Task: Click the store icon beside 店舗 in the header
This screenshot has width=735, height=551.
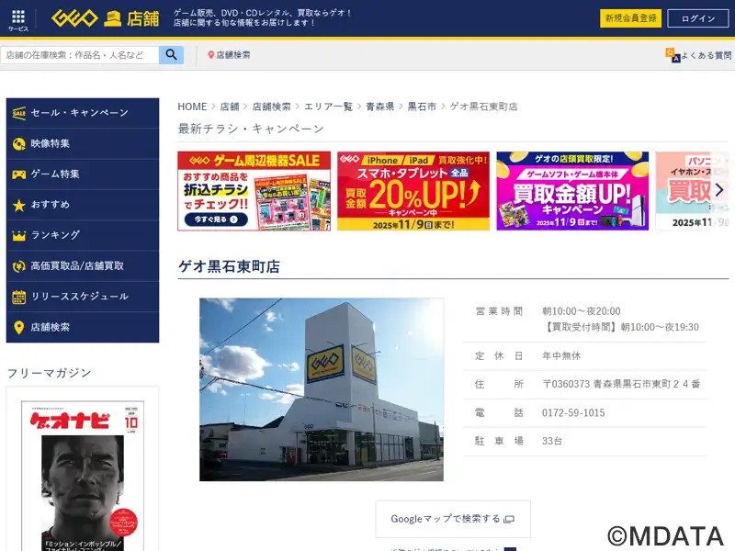Action: pos(112,18)
